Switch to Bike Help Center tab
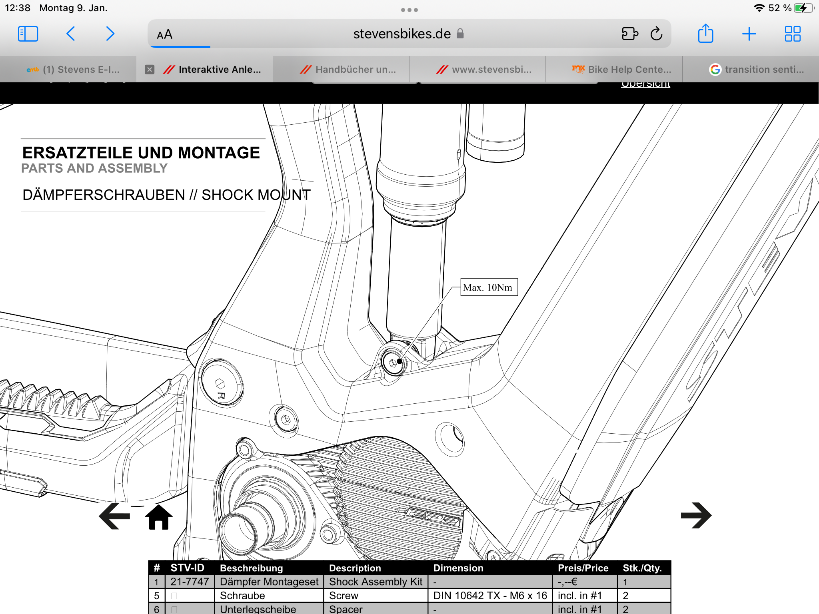Viewport: 819px width, 614px height. [622, 70]
